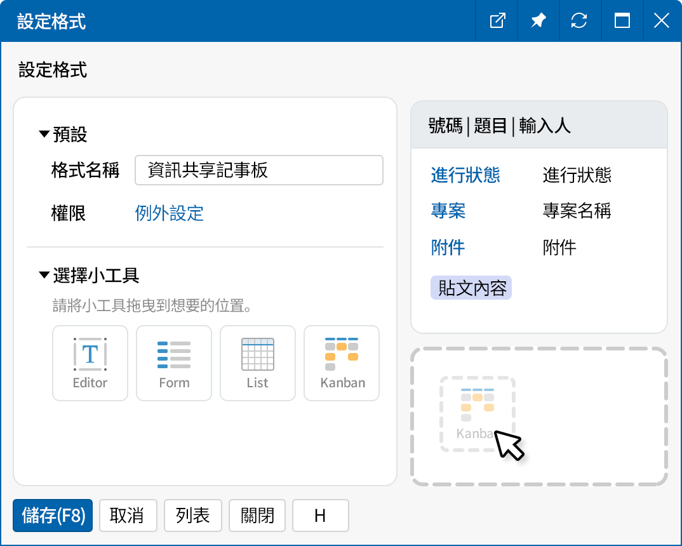Screen dimensions: 682x546
Task: Pin the 設定格式 dialog
Action: click(x=538, y=20)
